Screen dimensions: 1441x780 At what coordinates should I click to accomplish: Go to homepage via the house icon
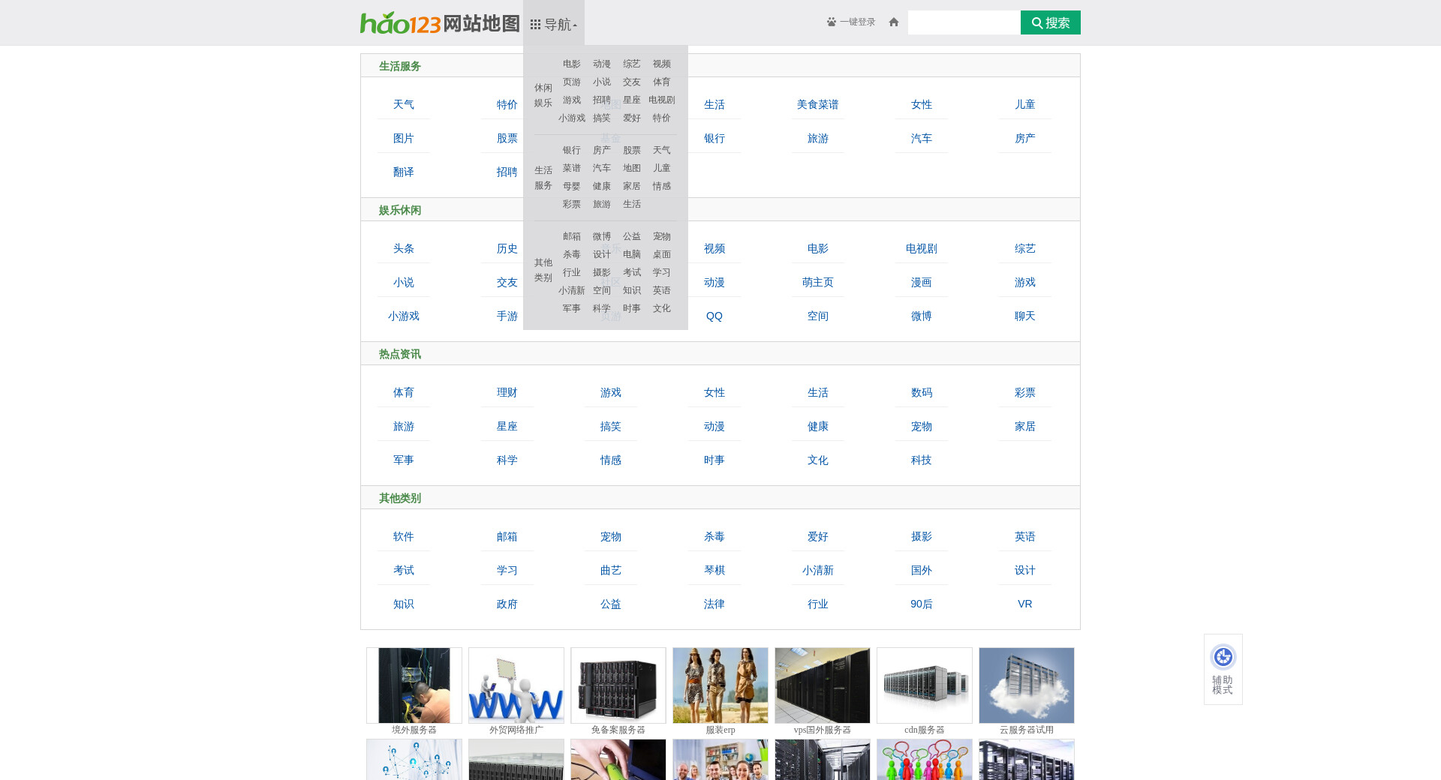click(893, 22)
